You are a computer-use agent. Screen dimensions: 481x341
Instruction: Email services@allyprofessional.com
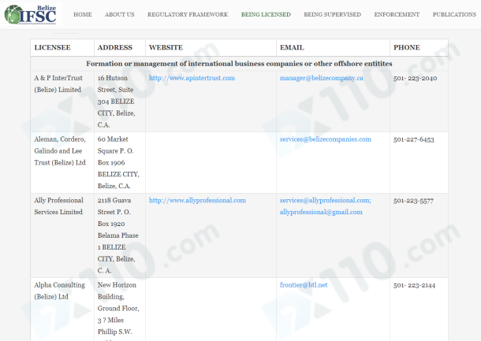325,200
